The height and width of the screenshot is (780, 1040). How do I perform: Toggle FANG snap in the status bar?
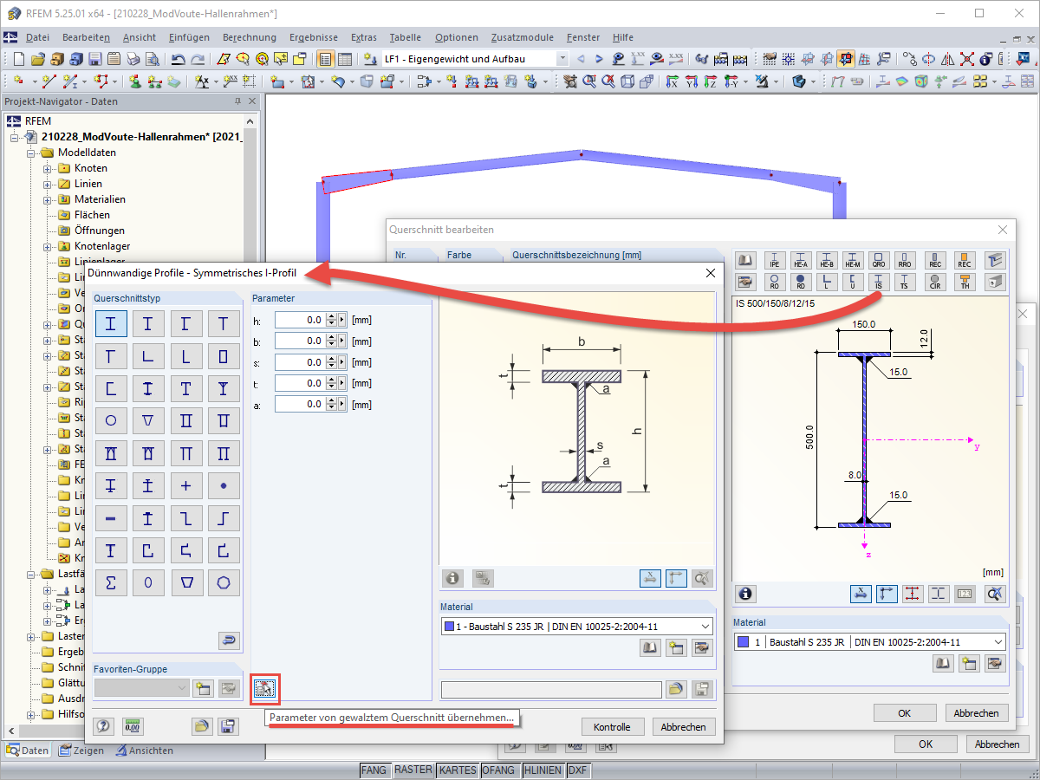pyautogui.click(x=374, y=770)
